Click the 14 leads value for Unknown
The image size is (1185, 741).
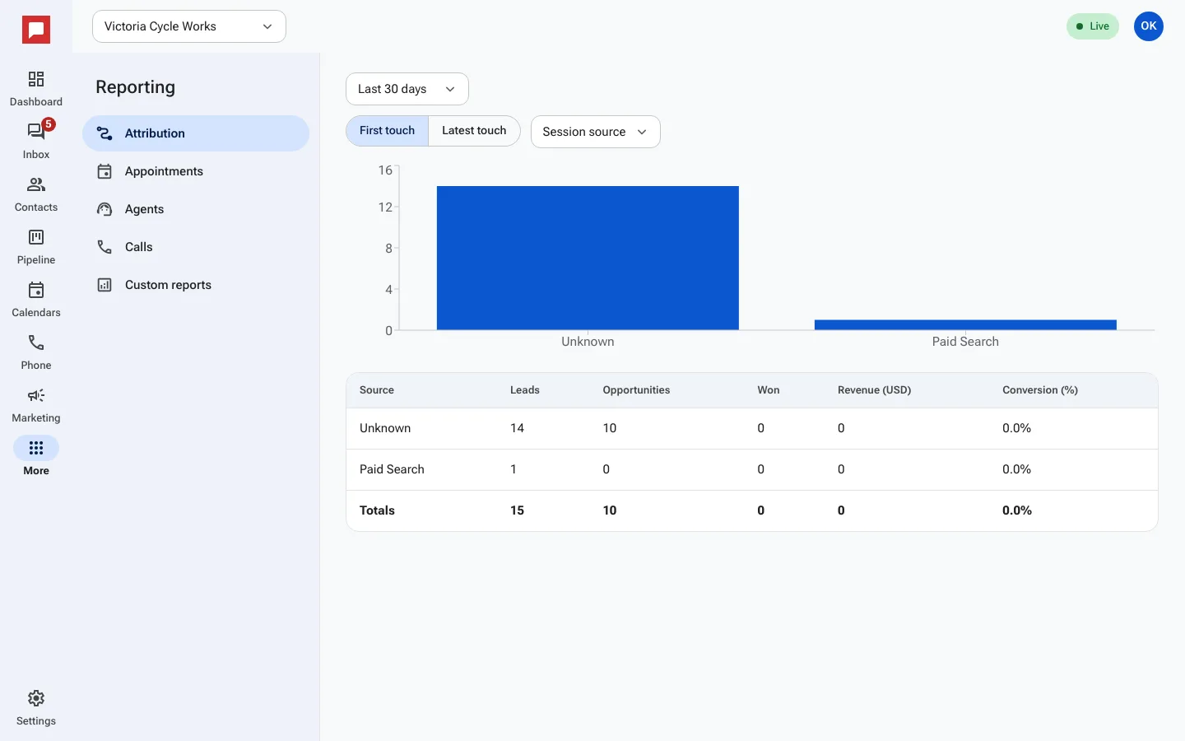pos(517,428)
